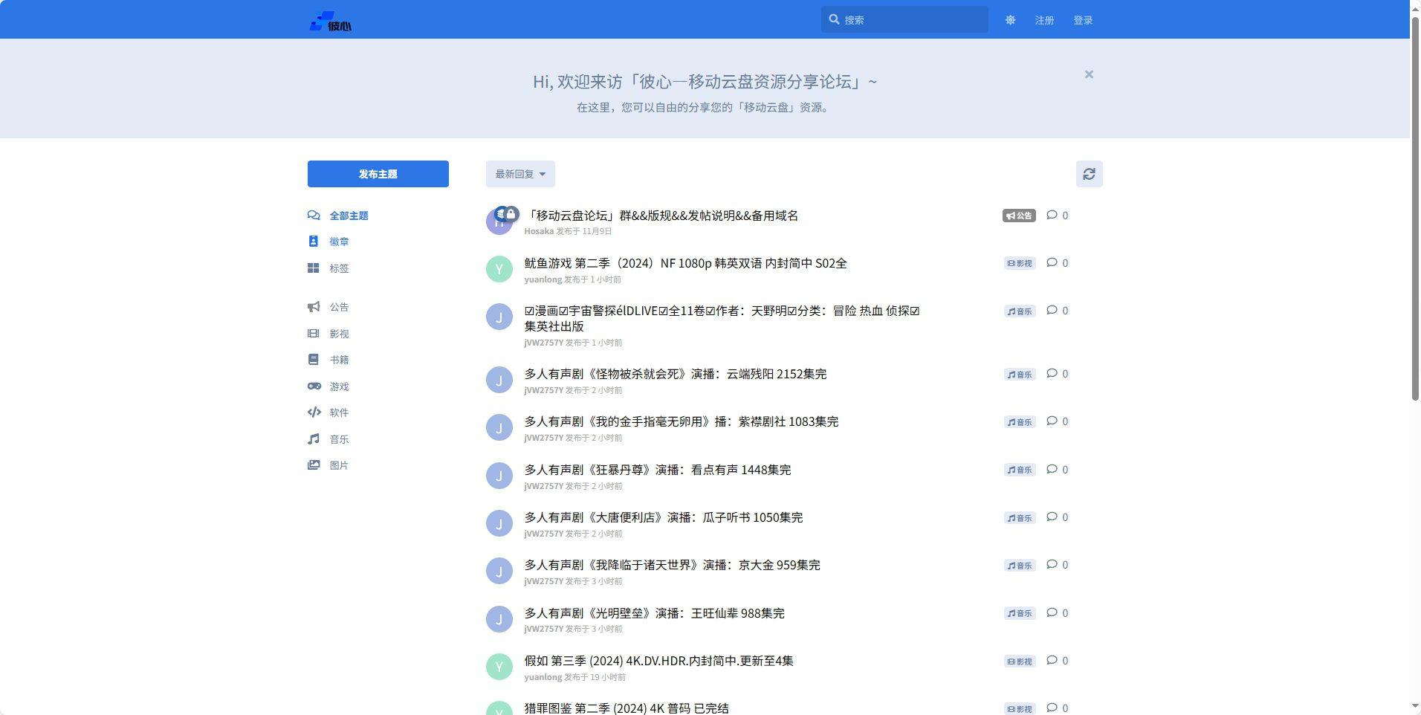The width and height of the screenshot is (1421, 715).
Task: Click the megaphone icon next to 公告
Action: click(314, 307)
